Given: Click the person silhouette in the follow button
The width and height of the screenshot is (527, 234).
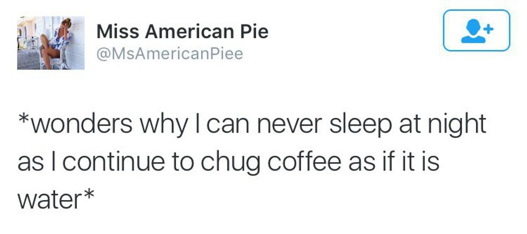Looking at the screenshot, I should 473,32.
